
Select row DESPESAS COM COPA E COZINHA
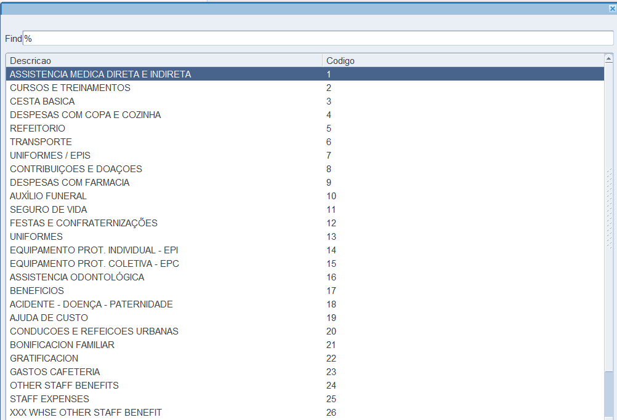(x=305, y=115)
